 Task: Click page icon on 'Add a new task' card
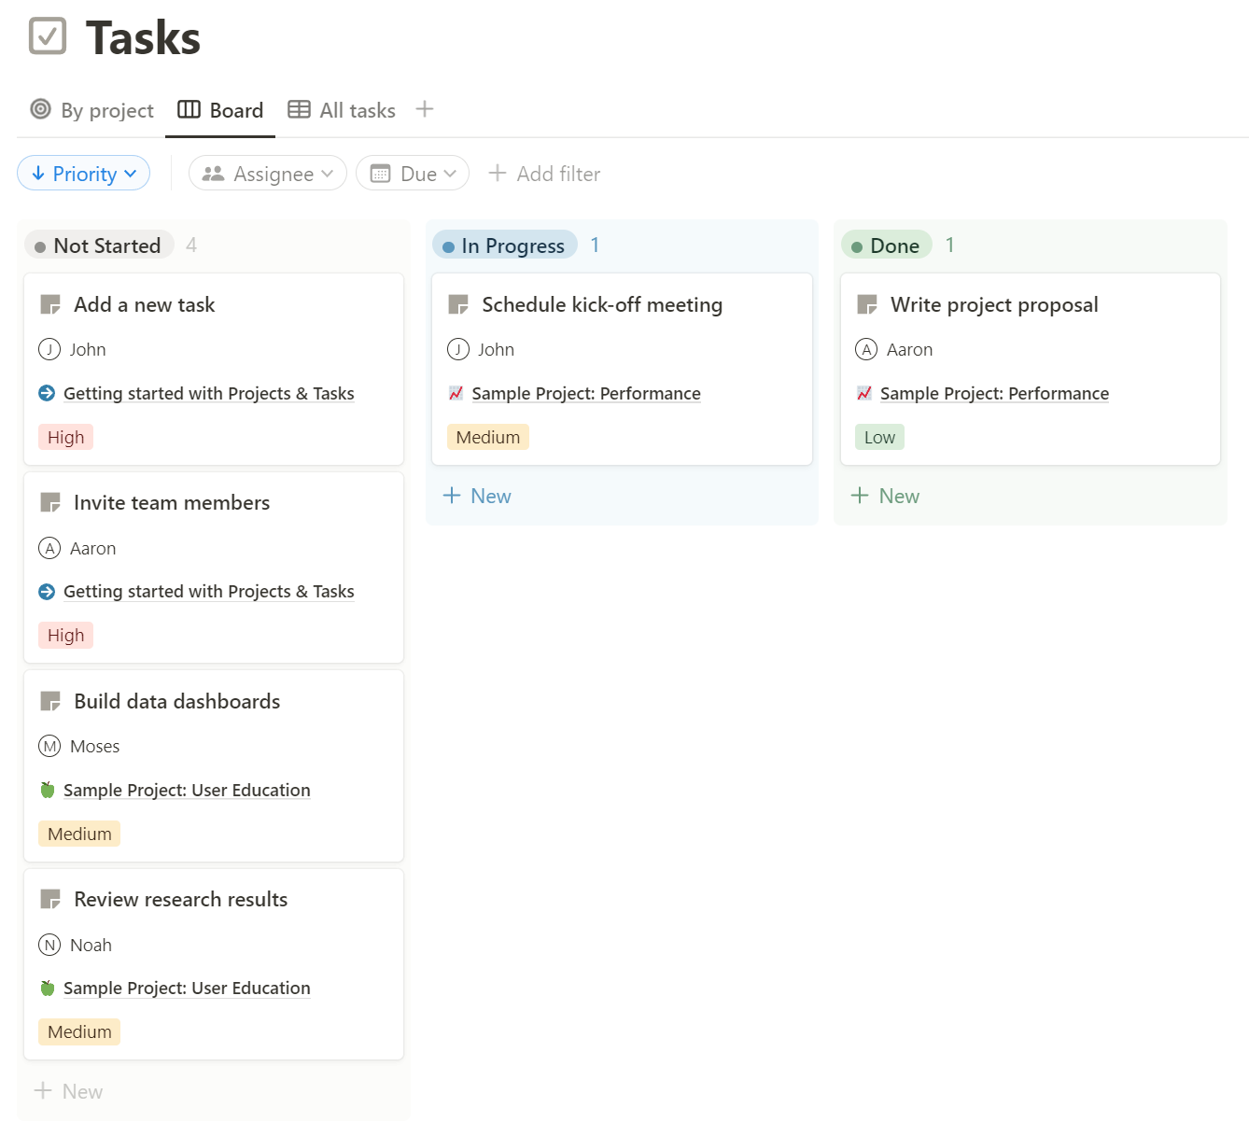click(x=50, y=304)
